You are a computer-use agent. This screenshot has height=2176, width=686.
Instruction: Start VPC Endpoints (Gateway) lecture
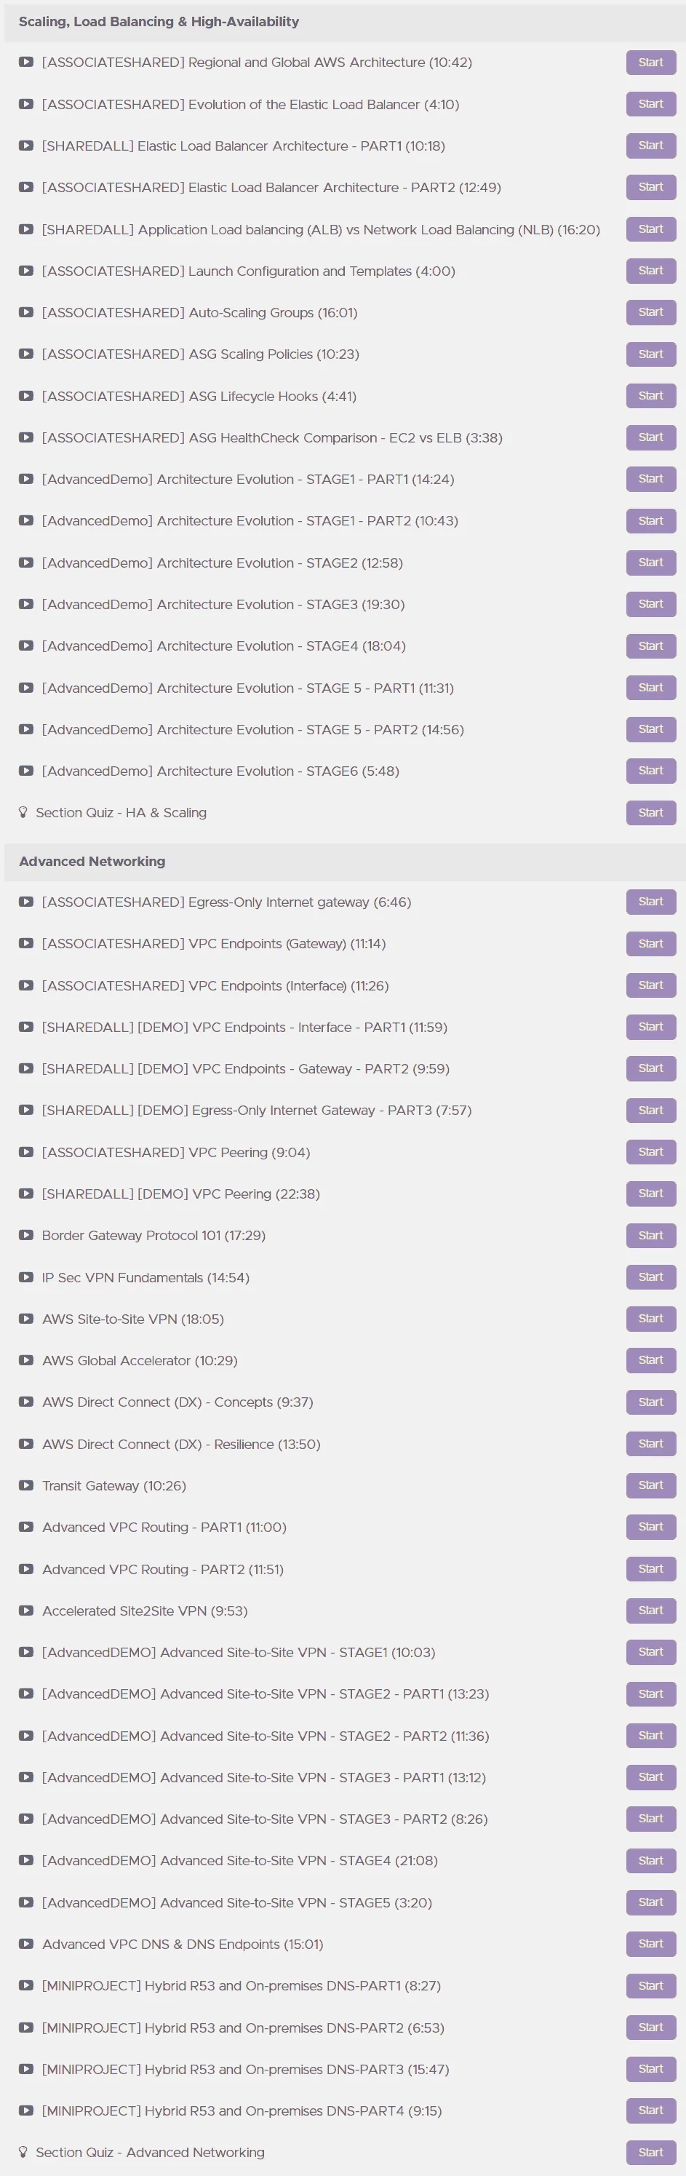(650, 944)
